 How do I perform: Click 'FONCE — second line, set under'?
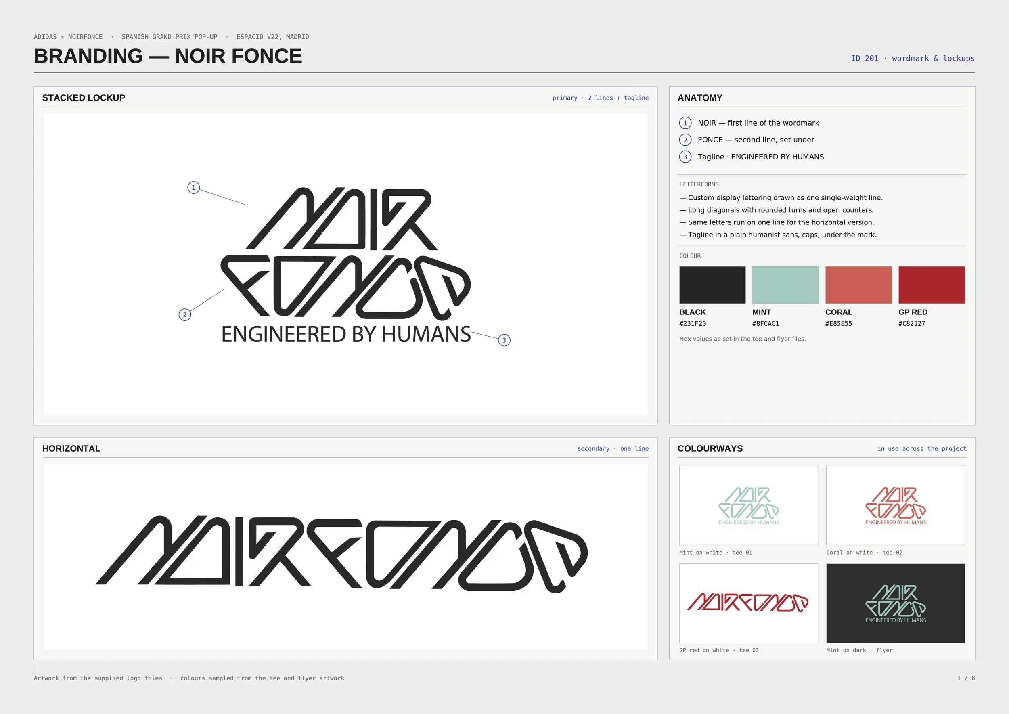756,140
